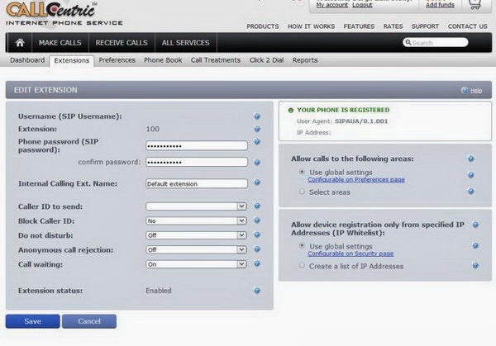Select Use global settings for call areas

click(302, 173)
